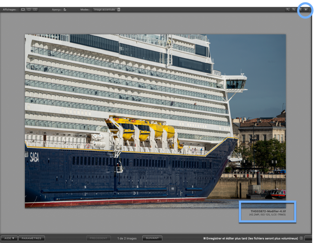Toggle the Aperçu preview checkbox
Viewport: 316px width, 243px height.
click(x=65, y=9)
